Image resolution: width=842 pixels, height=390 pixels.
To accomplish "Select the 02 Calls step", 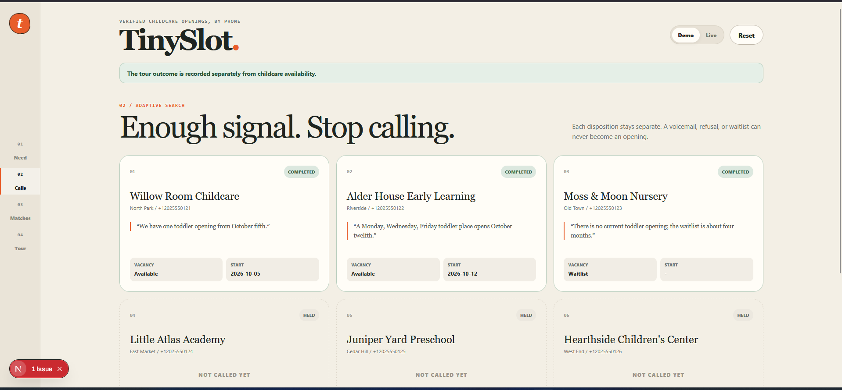I will pyautogui.click(x=20, y=181).
